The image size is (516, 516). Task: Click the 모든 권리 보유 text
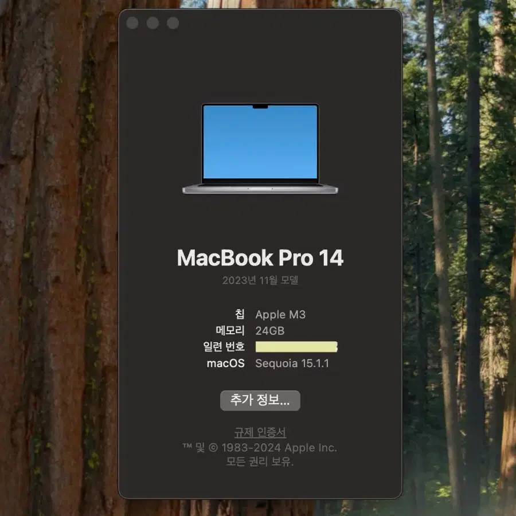pos(260,462)
